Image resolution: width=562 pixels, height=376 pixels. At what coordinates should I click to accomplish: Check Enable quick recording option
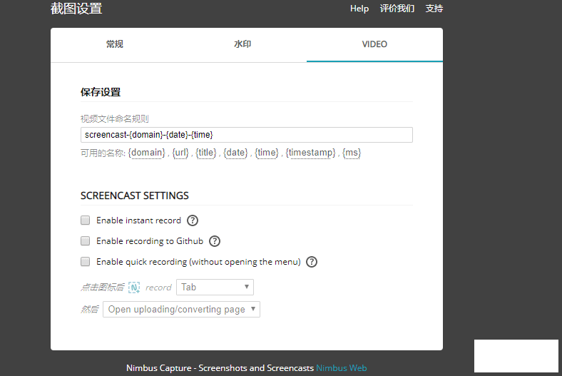pos(86,262)
